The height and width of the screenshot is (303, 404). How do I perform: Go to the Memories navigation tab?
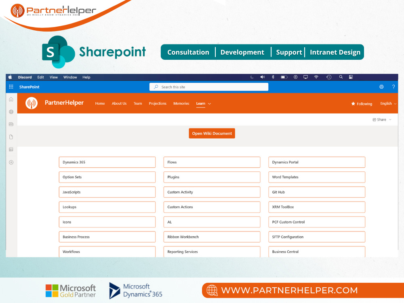181,103
